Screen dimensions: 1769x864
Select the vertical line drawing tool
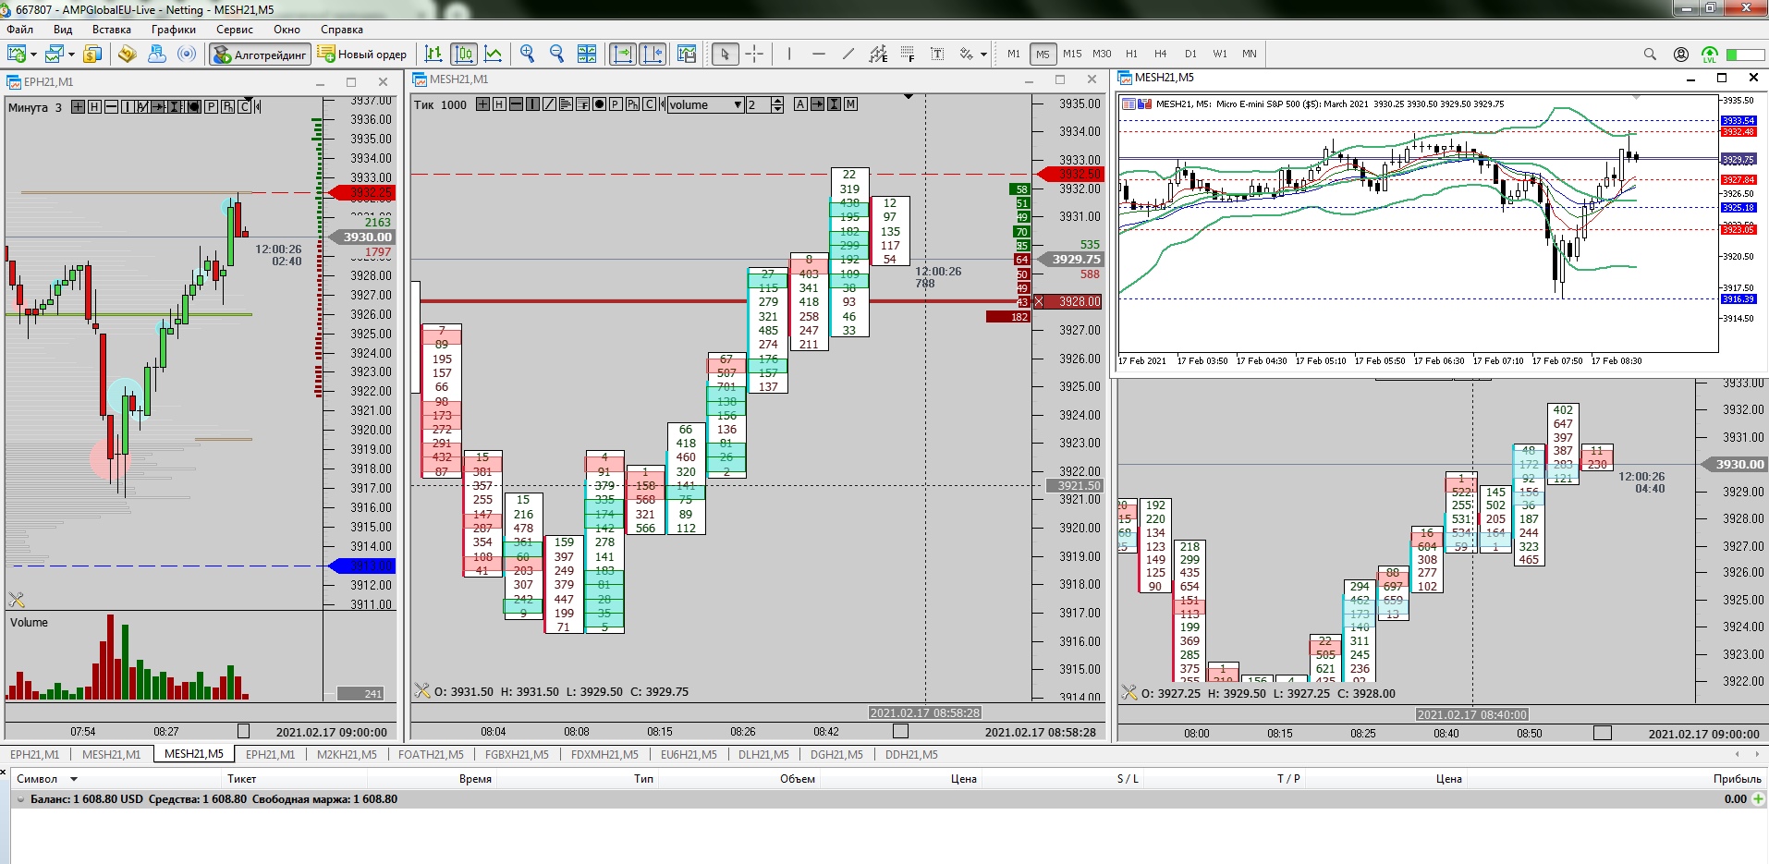(789, 54)
